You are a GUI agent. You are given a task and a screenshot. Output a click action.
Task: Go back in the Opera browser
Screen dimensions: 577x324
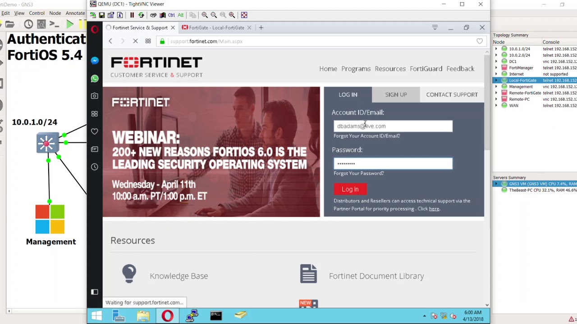(x=110, y=41)
